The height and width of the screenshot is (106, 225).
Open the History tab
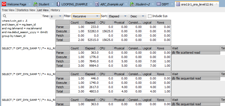click(55, 10)
